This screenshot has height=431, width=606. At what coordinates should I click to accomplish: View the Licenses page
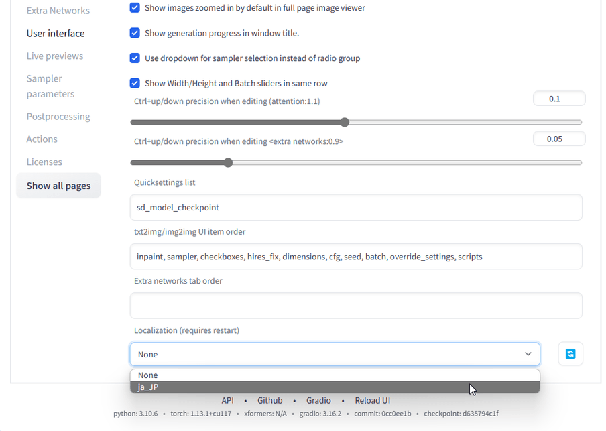(44, 162)
